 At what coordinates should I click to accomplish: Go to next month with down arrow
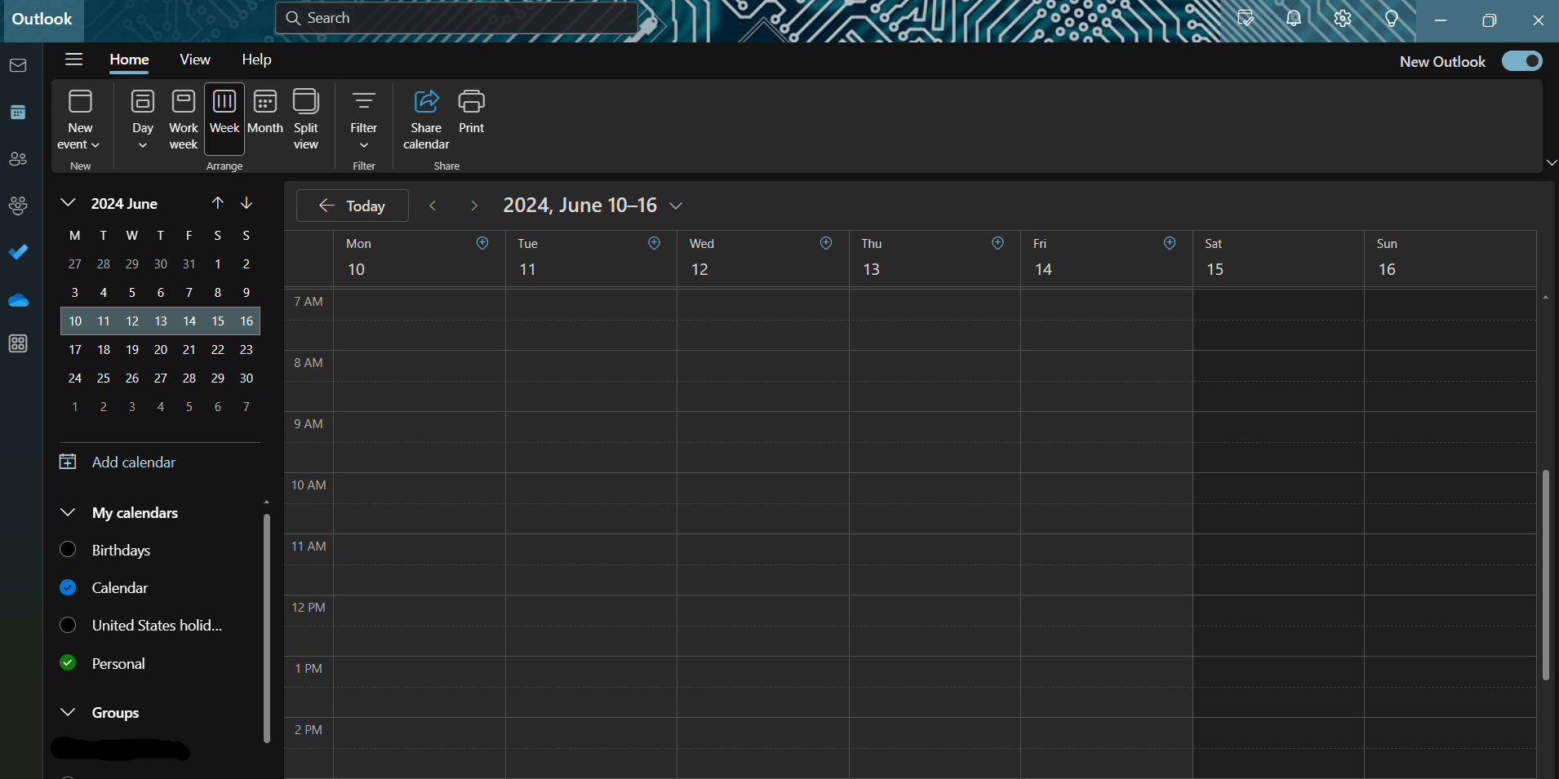tap(247, 203)
